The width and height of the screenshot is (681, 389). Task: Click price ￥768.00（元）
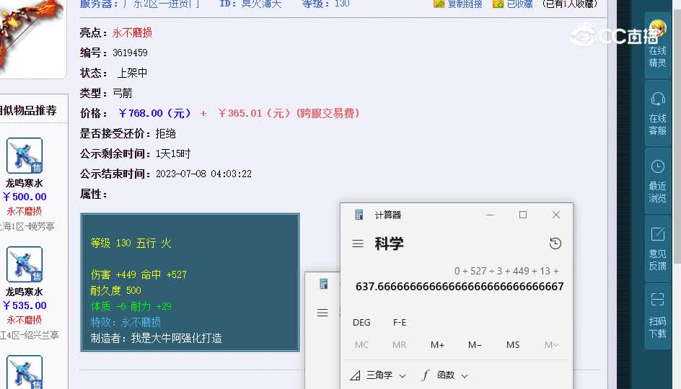coord(154,114)
